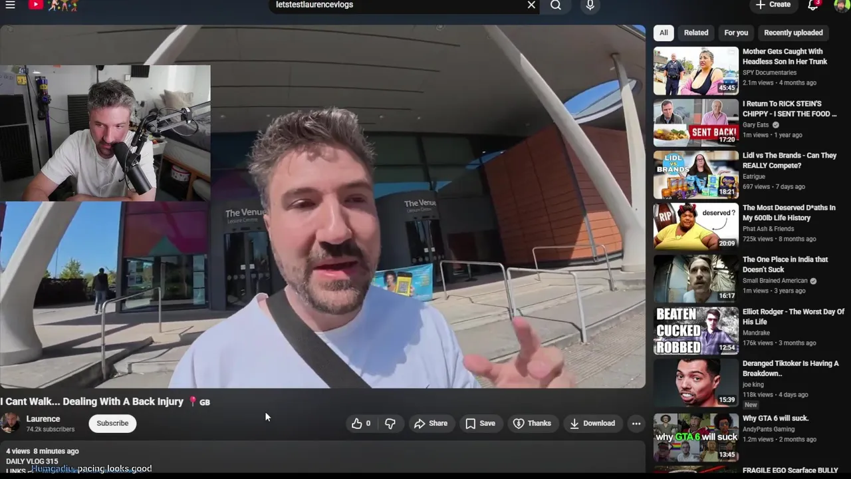Subscribe to the Laurence channel
The height and width of the screenshot is (479, 851).
coord(112,423)
